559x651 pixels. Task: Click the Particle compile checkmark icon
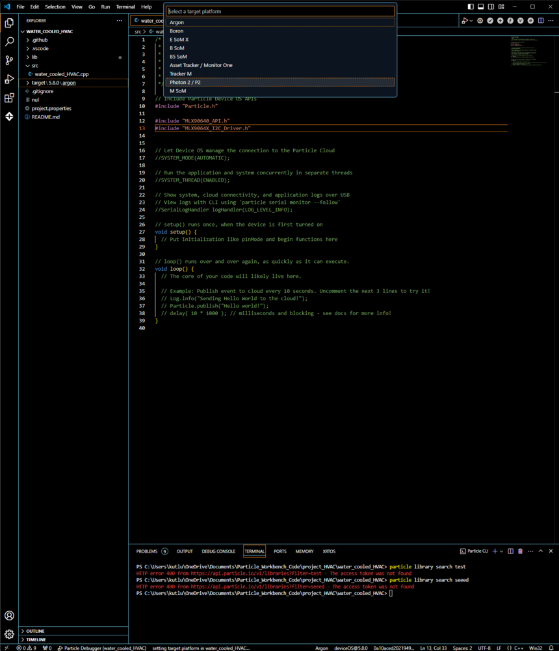coord(490,21)
